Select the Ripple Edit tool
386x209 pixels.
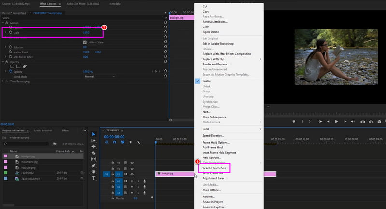pyautogui.click(x=93, y=146)
